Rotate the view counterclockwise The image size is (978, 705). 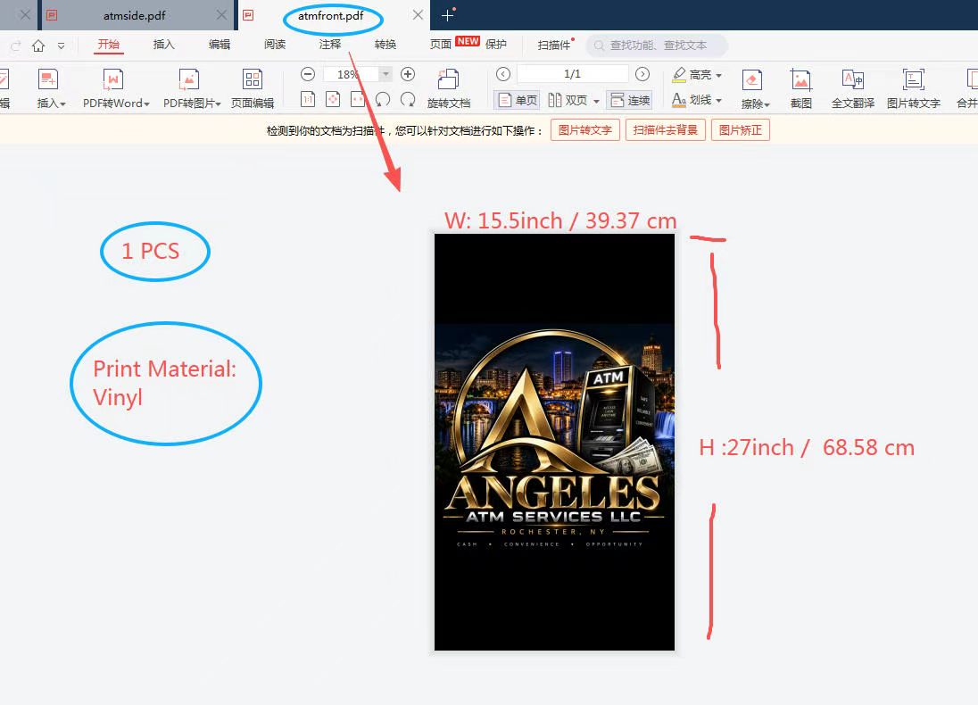pyautogui.click(x=383, y=99)
